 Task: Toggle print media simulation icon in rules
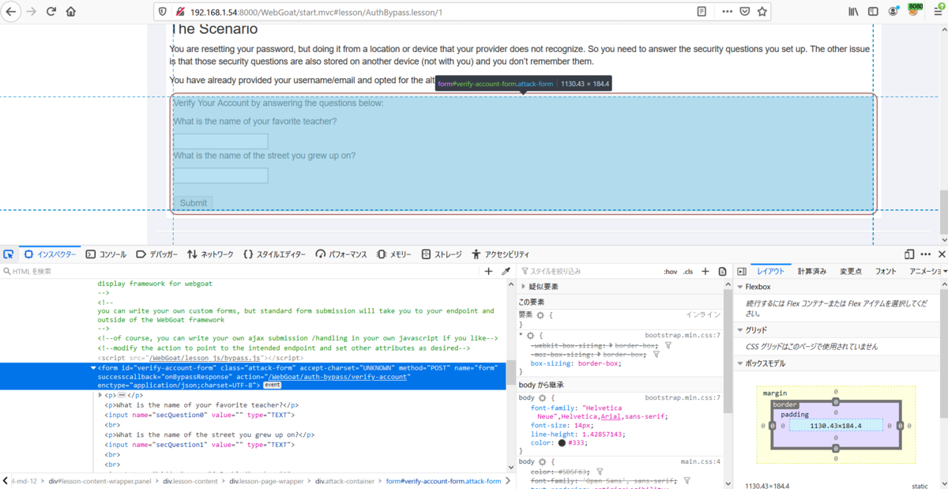tap(722, 271)
